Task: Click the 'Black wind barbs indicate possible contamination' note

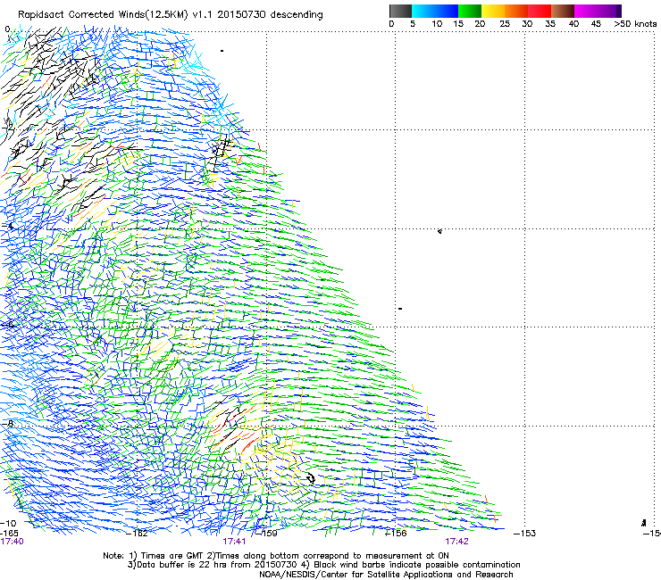Action: [x=417, y=565]
